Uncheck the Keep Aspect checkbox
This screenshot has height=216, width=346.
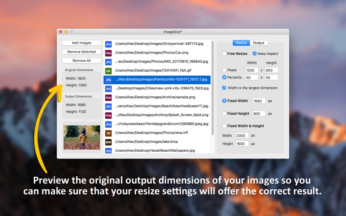pos(255,54)
